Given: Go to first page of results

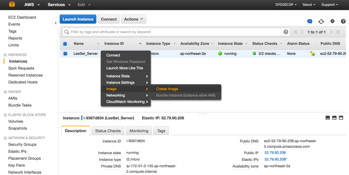Looking at the screenshot, I should pos(295,32).
